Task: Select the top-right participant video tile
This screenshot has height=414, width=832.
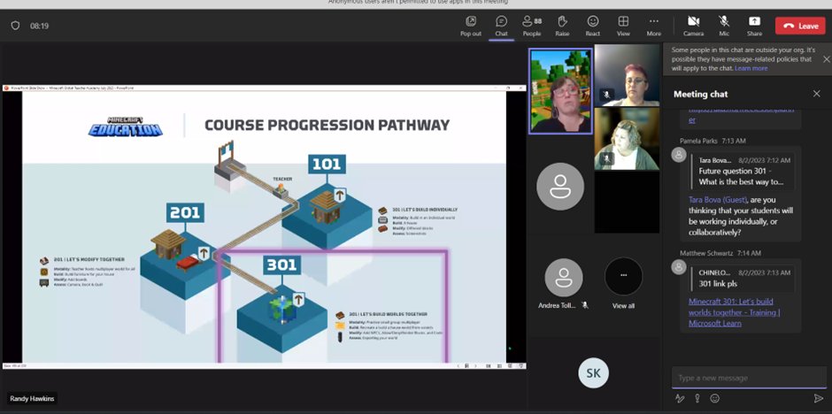Action: pos(627,75)
